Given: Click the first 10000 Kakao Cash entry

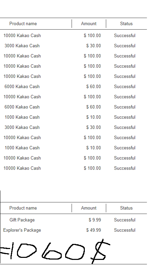Looking at the screenshot, I should point(22,36).
